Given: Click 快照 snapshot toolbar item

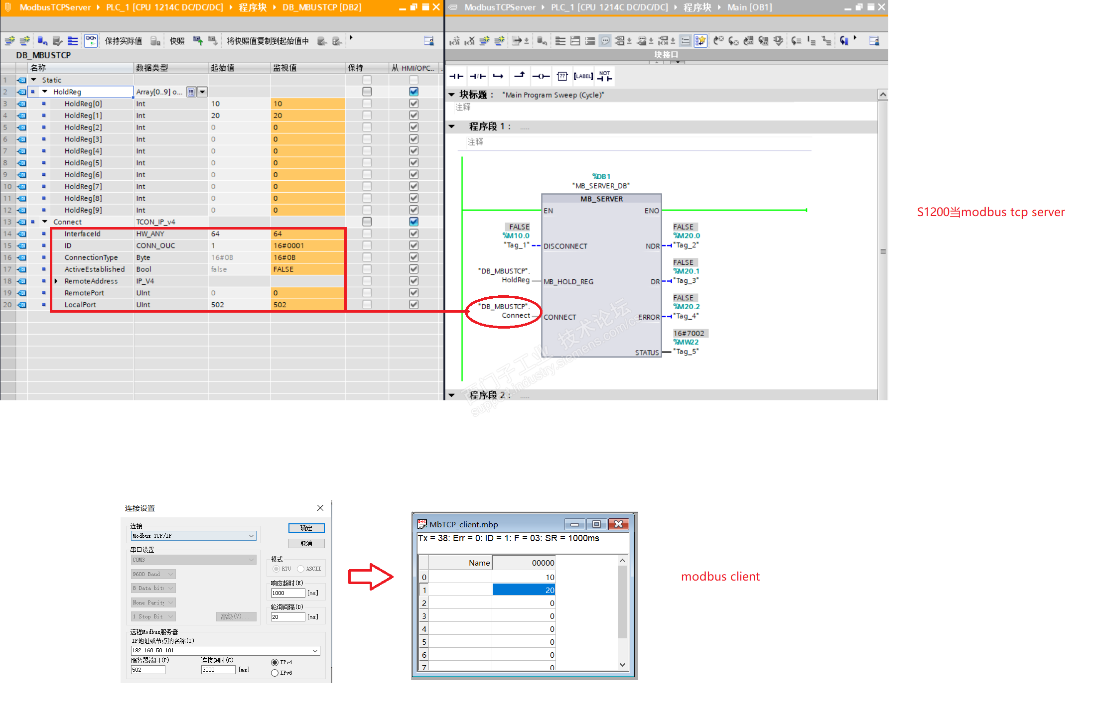Looking at the screenshot, I should coord(177,41).
